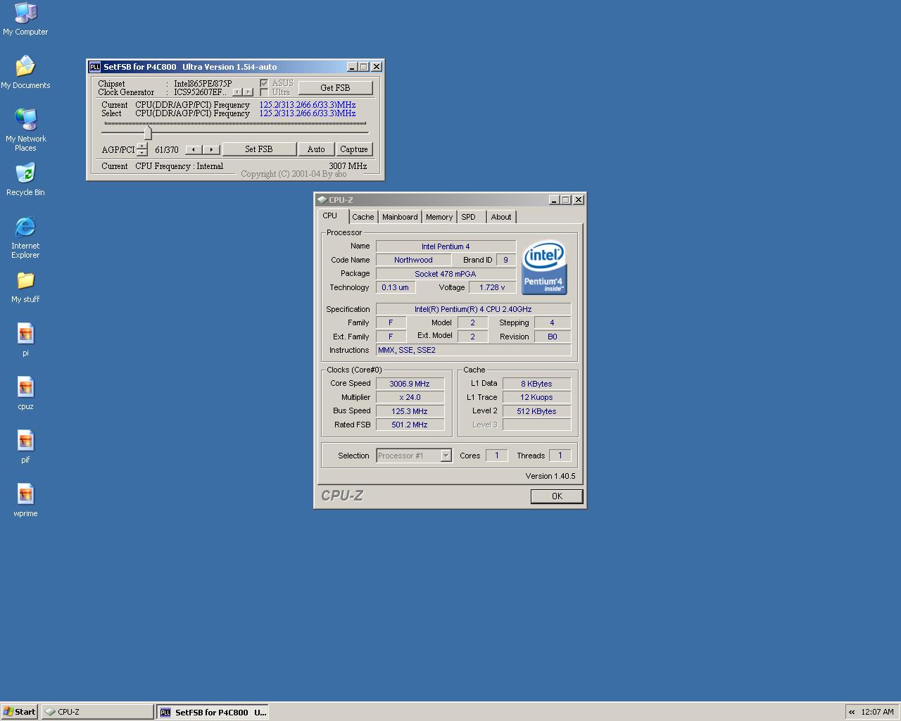Select the cpuz desktop file

pyautogui.click(x=25, y=394)
